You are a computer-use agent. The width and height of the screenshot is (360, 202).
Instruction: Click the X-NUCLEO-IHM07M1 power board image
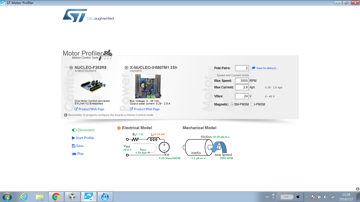point(148,86)
